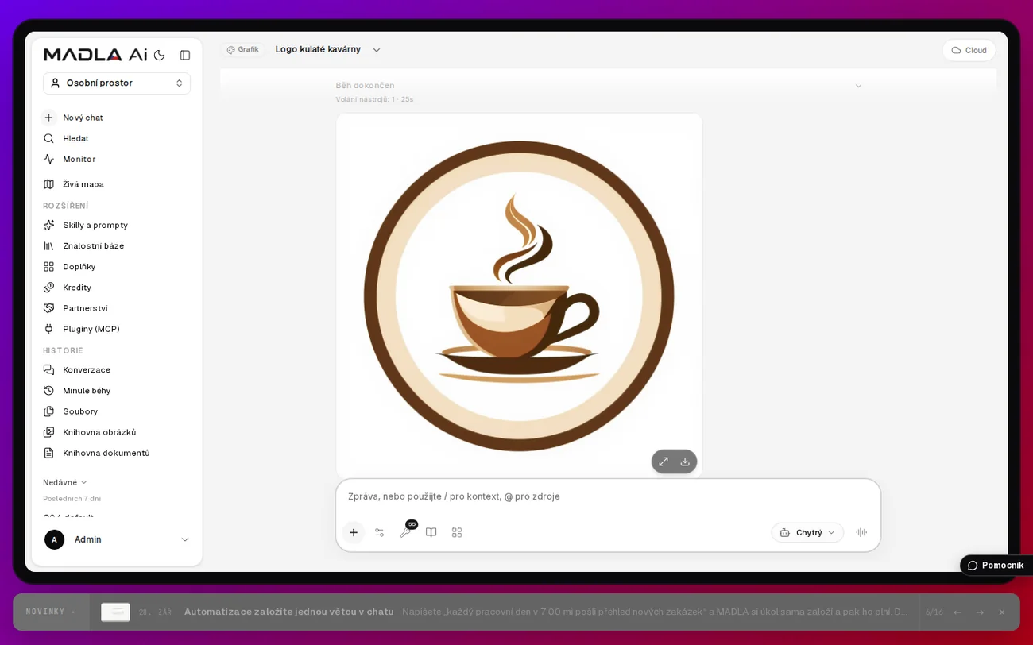Click the Kredity coins icon
This screenshot has width=1033, height=645.
tap(48, 288)
